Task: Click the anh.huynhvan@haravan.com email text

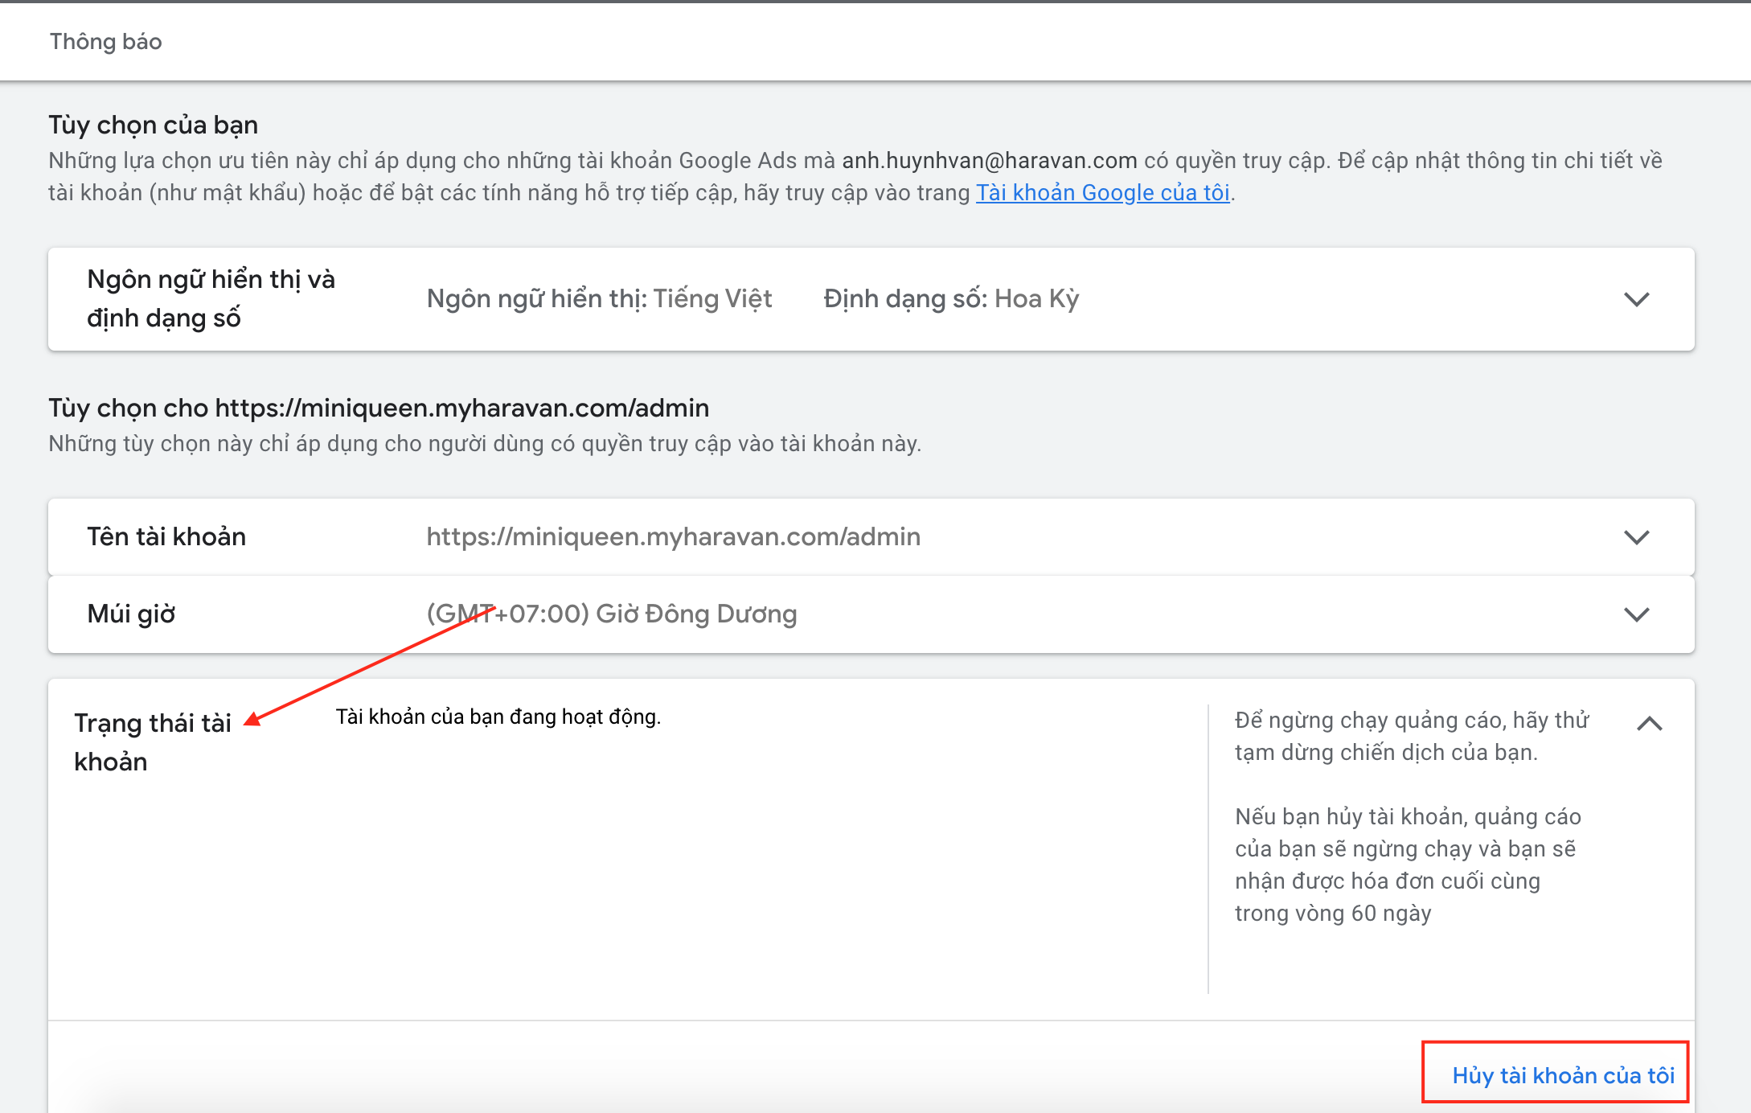Action: (x=989, y=161)
